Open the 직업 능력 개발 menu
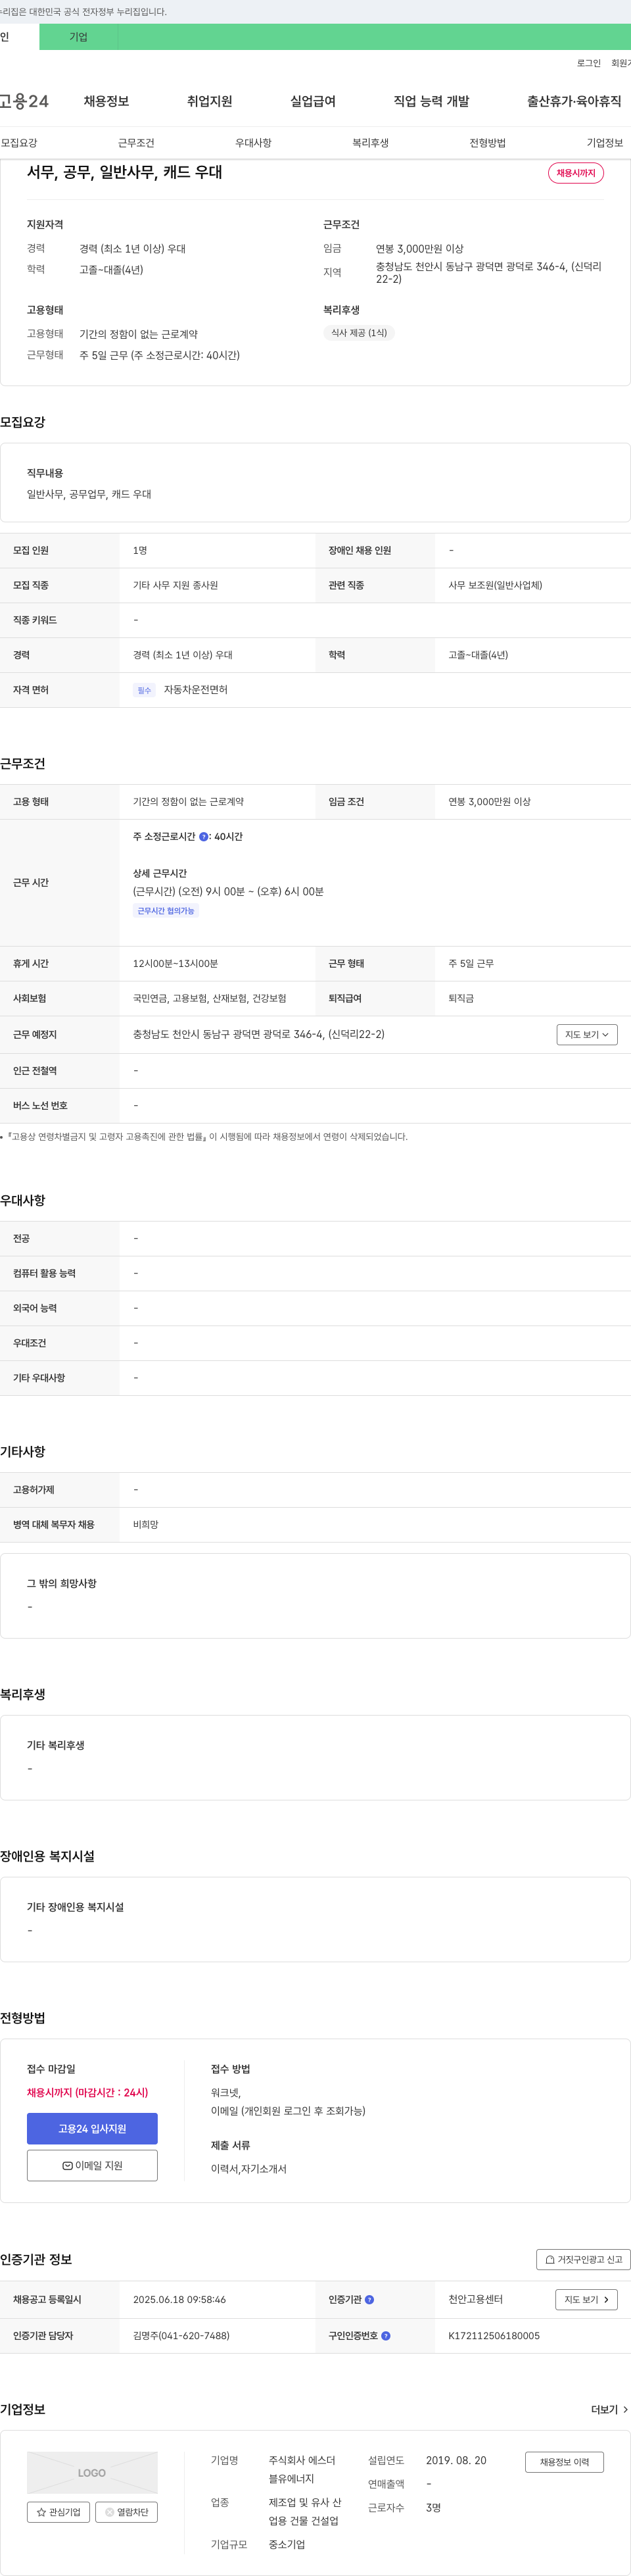This screenshot has height=2576, width=631. point(431,101)
